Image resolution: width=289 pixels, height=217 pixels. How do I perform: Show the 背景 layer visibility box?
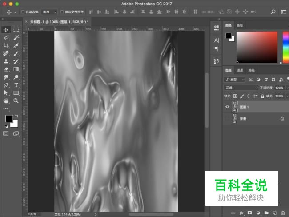pos(227,119)
